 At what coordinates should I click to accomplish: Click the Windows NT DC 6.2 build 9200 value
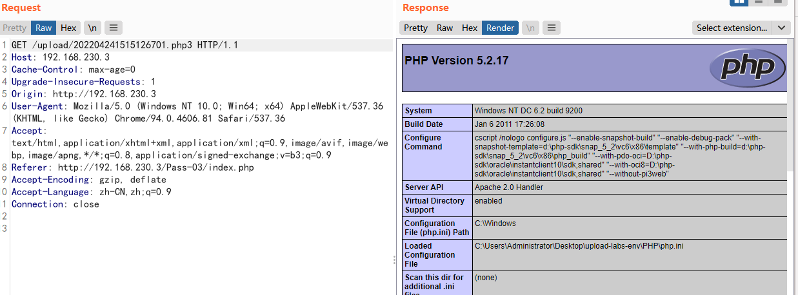[x=528, y=111]
